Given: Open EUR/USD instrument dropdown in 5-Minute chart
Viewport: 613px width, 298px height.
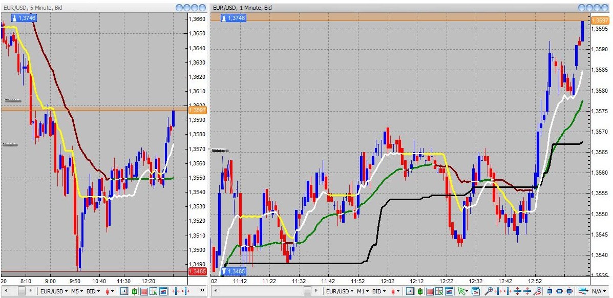Looking at the screenshot, I should coord(54,291).
